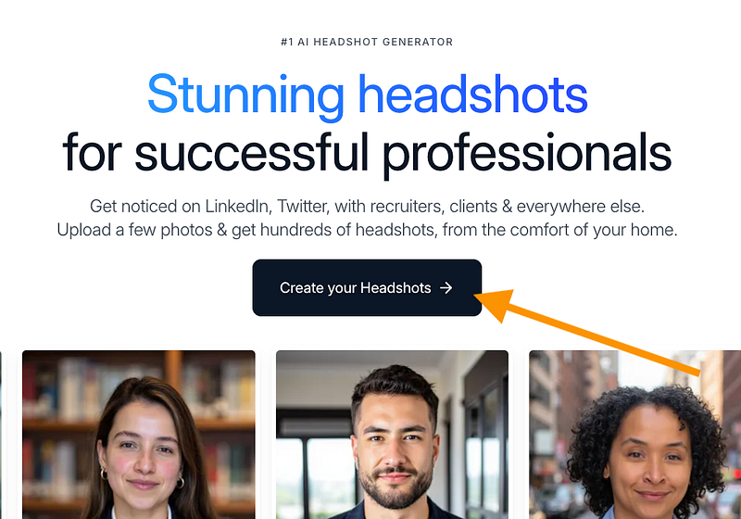Click the 'Upload a few photos' sentence

(x=367, y=230)
